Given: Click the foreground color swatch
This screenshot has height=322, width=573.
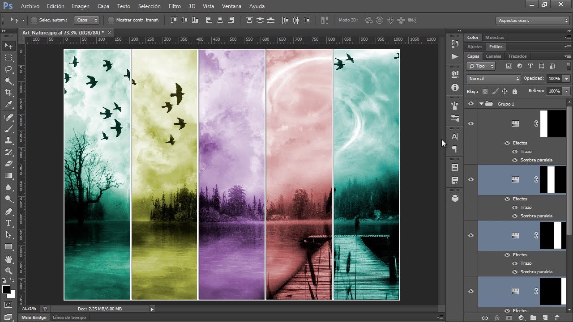Looking at the screenshot, I should 6,289.
